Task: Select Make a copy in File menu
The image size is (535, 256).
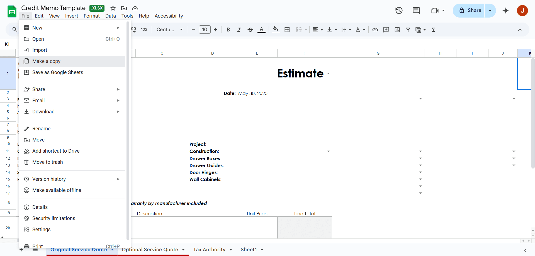Action: [72, 61]
